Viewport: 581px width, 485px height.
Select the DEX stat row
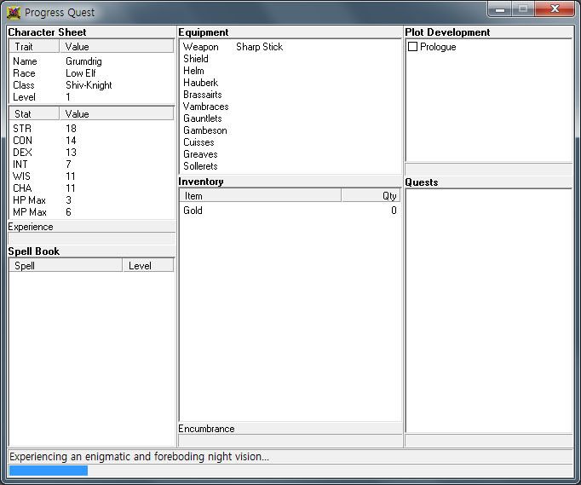(x=91, y=152)
